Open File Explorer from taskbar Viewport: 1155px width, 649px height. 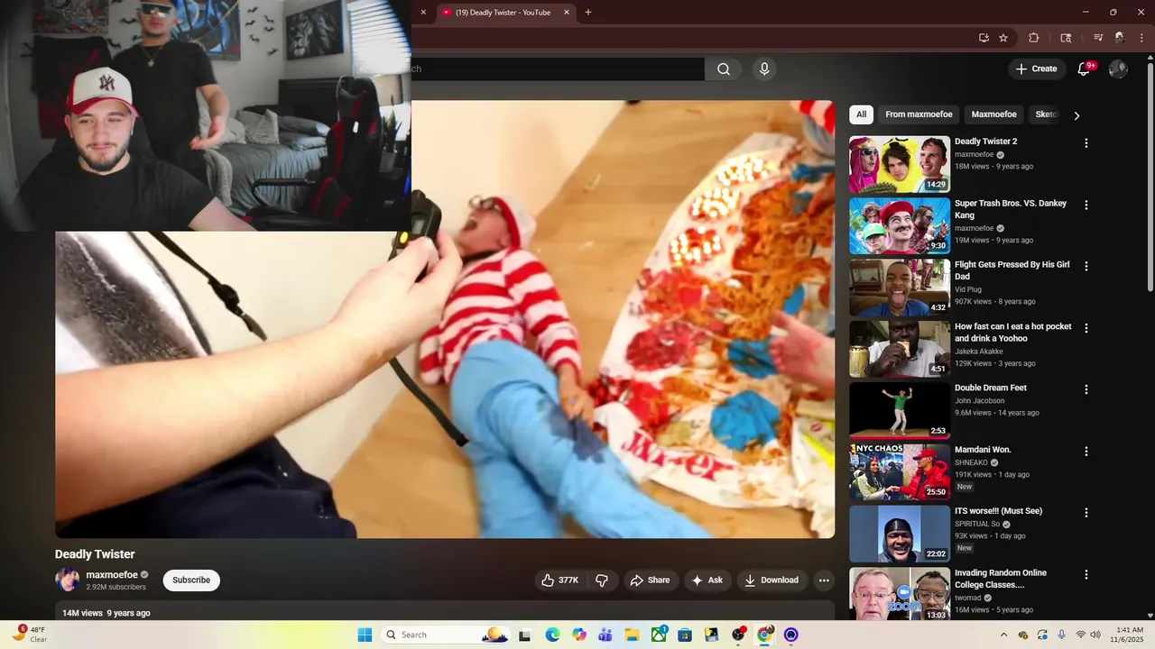pos(633,635)
